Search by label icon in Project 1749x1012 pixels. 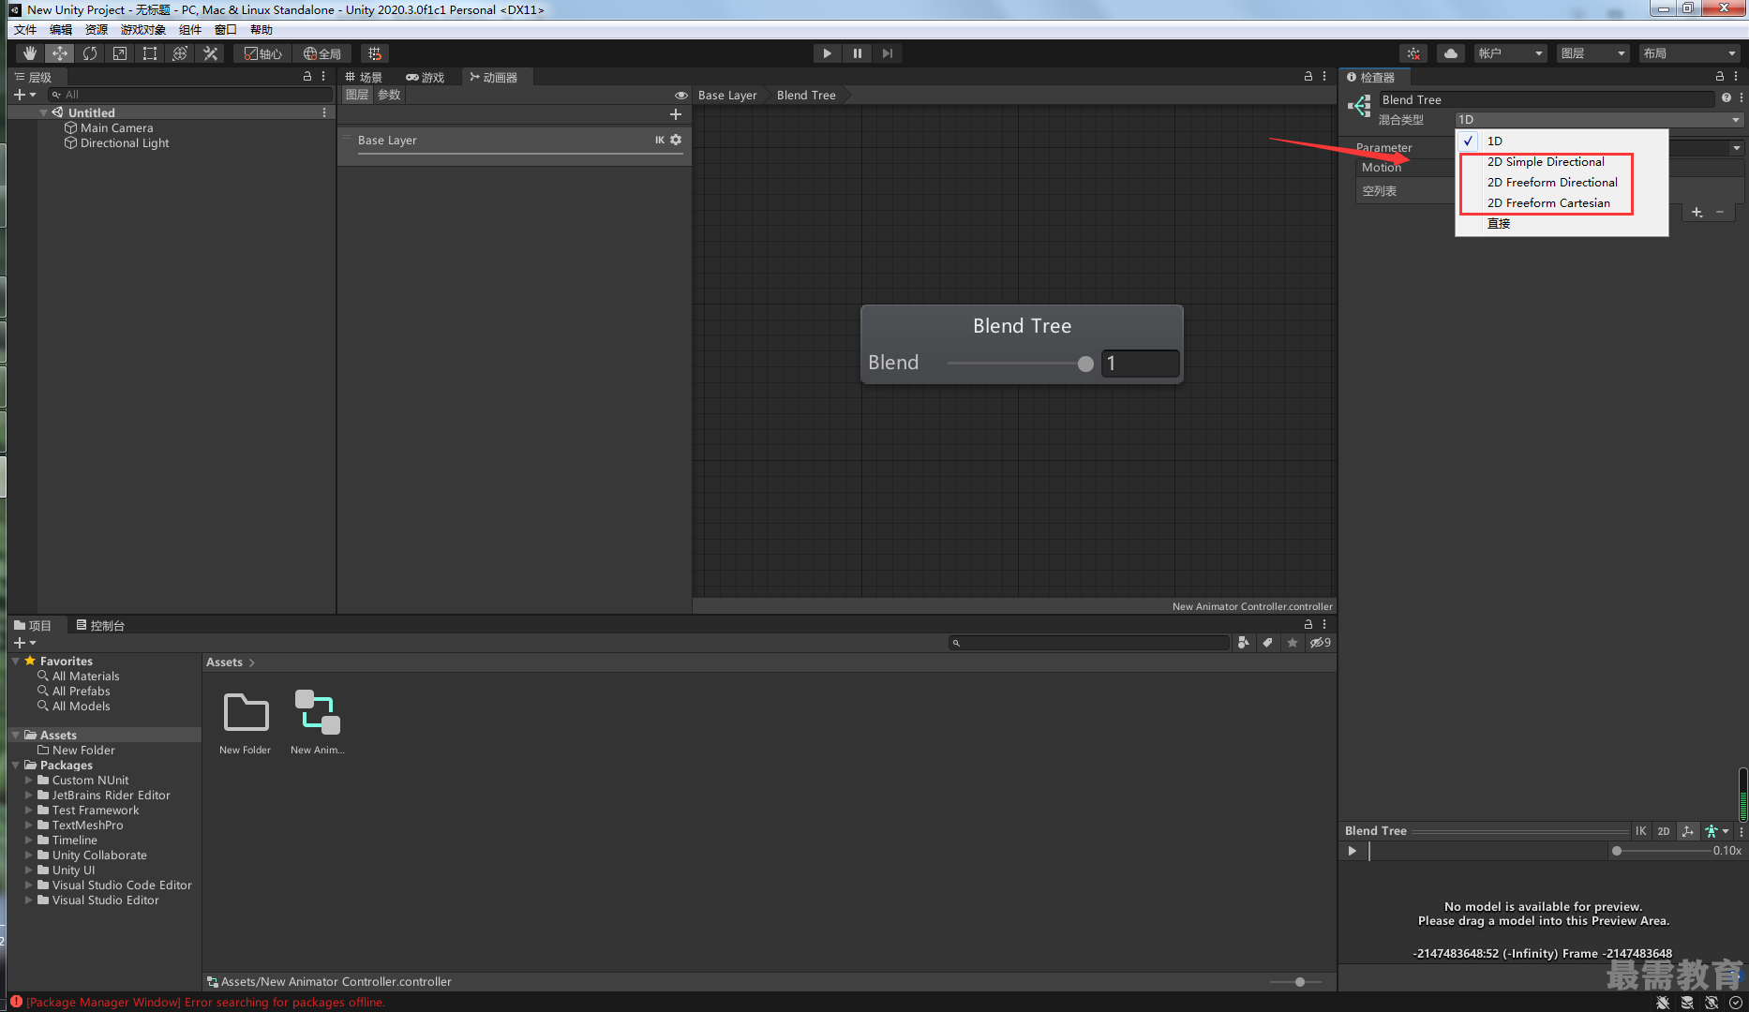click(1268, 643)
